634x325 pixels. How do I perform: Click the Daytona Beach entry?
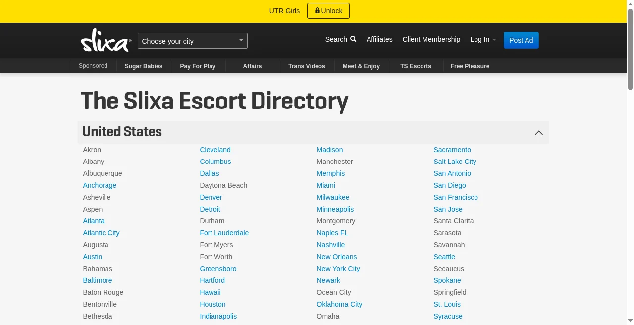pyautogui.click(x=223, y=185)
